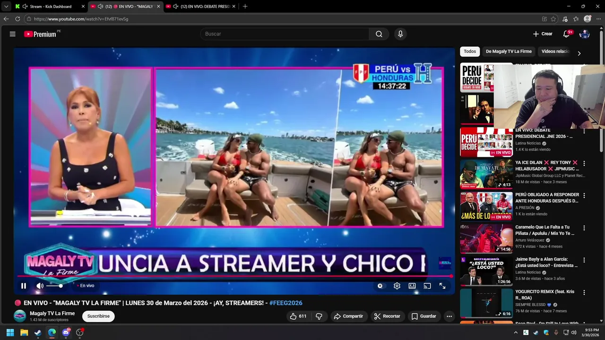Open options menu for Jaime Bayly video

584,260
